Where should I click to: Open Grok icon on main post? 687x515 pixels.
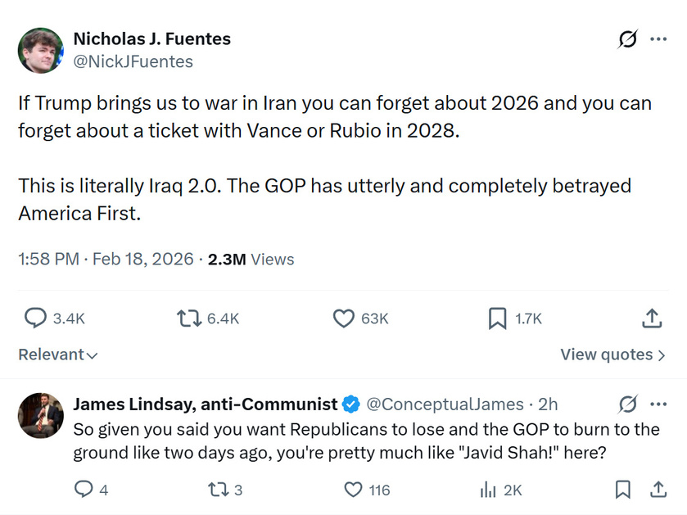[x=628, y=39]
